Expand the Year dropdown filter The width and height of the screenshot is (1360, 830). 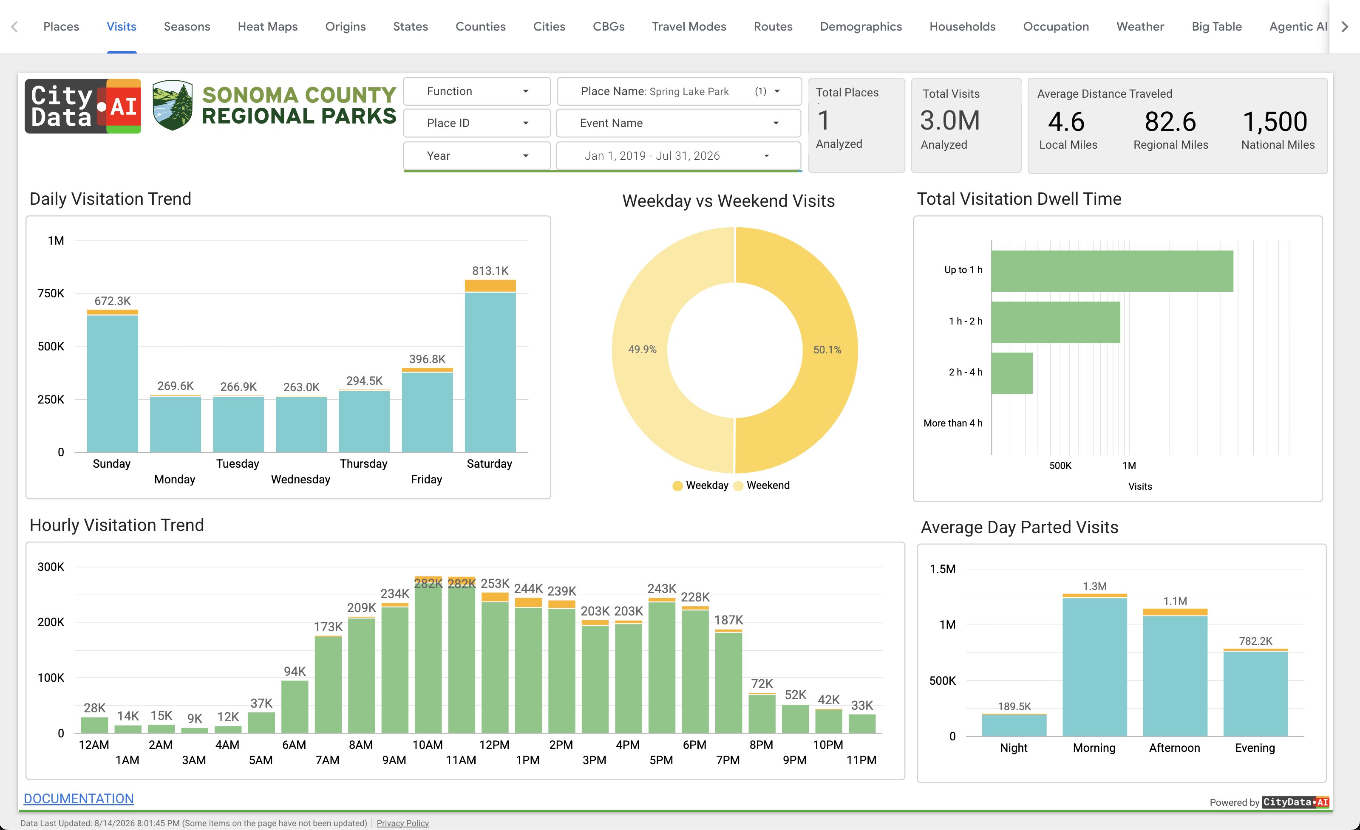(x=477, y=155)
